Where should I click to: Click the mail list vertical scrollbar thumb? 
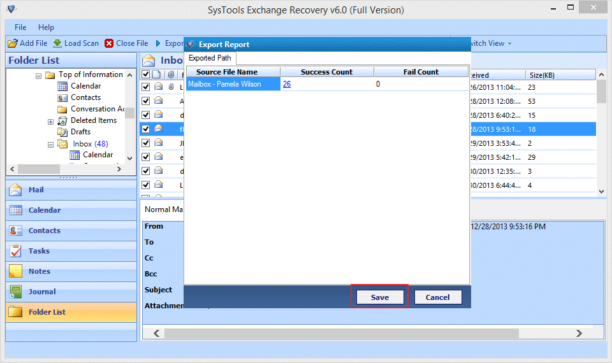click(x=601, y=91)
